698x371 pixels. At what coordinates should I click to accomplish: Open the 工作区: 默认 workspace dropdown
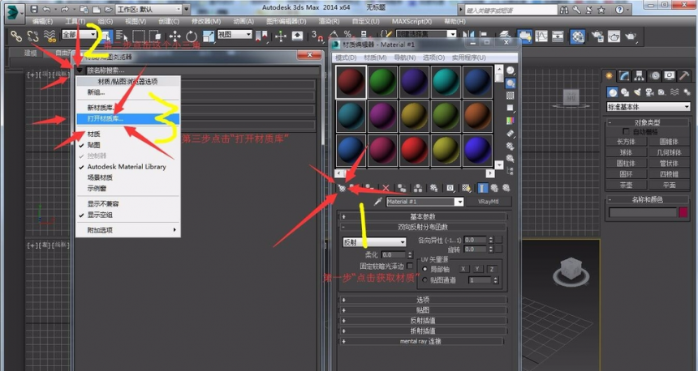pos(149,9)
